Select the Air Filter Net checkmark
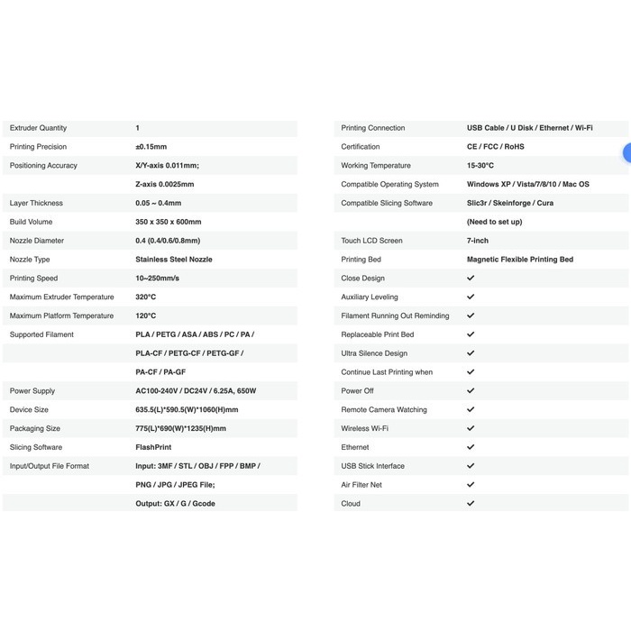Screen dimensions: 631x631 [471, 485]
